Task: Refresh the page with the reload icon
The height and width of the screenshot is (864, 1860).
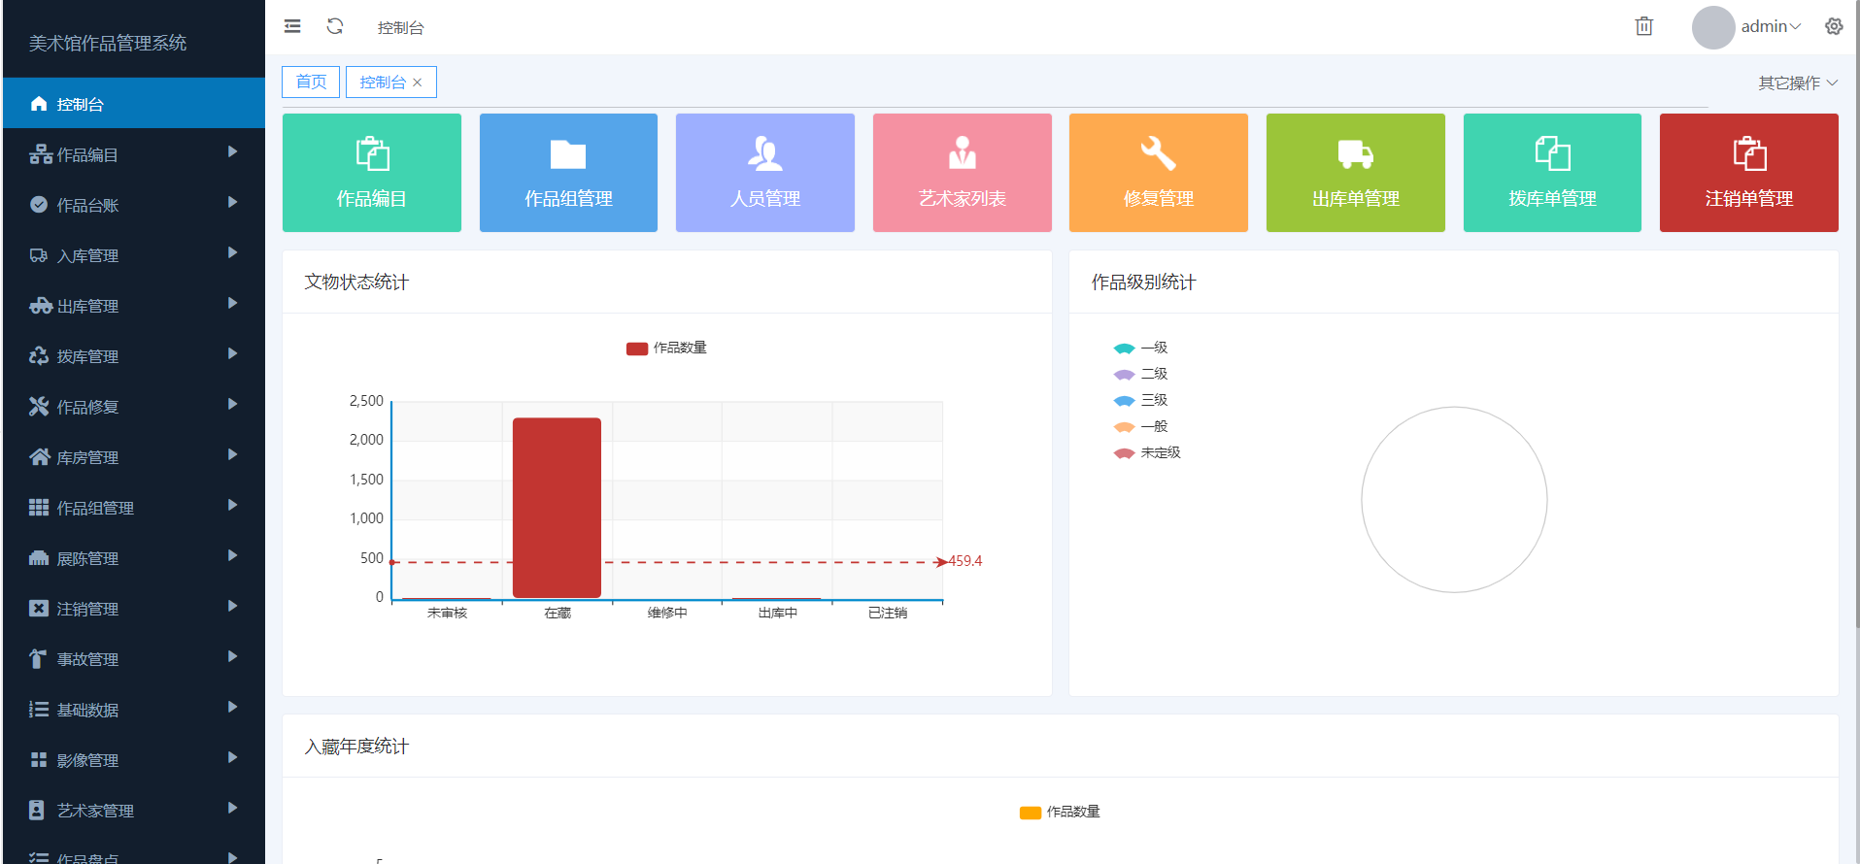Action: point(335,26)
